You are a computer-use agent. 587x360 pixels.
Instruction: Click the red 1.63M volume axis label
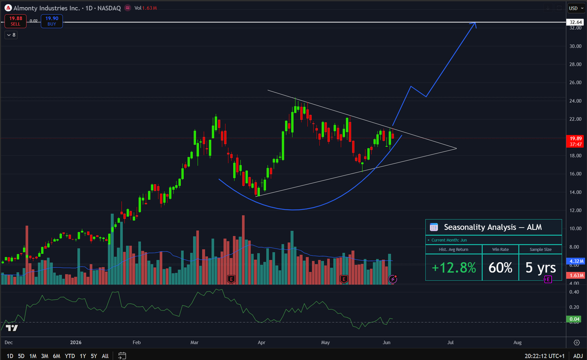pos(575,276)
